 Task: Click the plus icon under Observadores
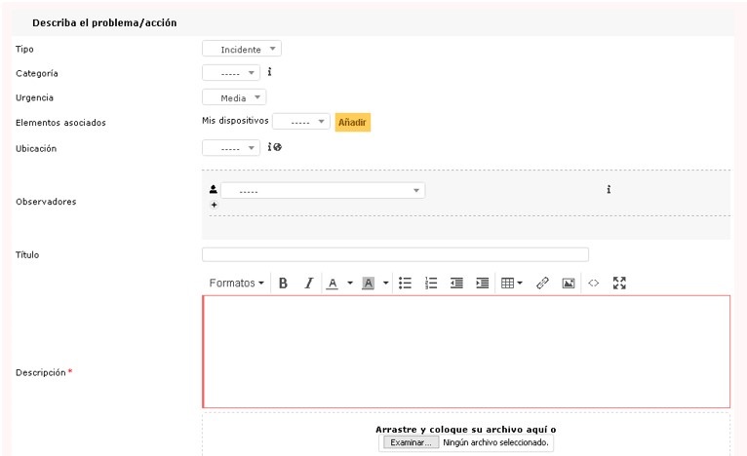[x=214, y=206]
